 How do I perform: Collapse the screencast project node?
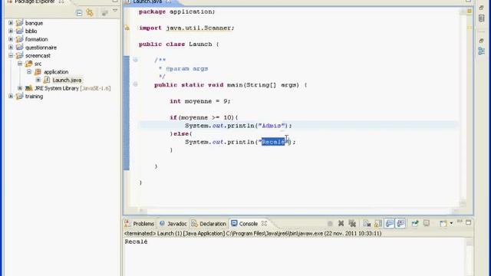point(11,55)
